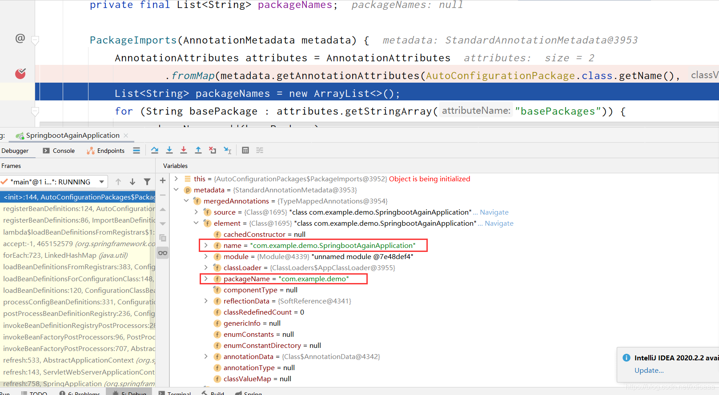719x395 pixels.
Task: Click the notification info icon
Action: 626,358
